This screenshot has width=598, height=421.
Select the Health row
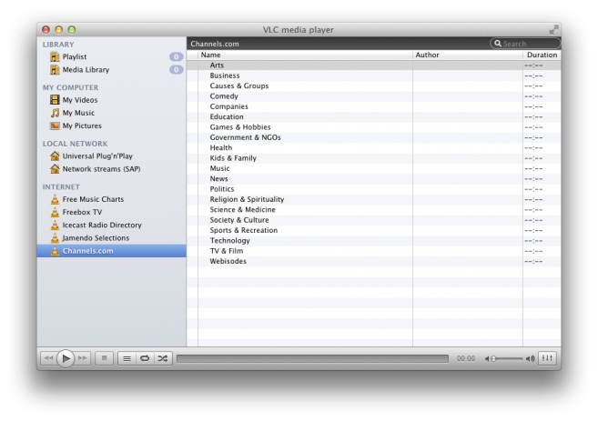pos(374,147)
